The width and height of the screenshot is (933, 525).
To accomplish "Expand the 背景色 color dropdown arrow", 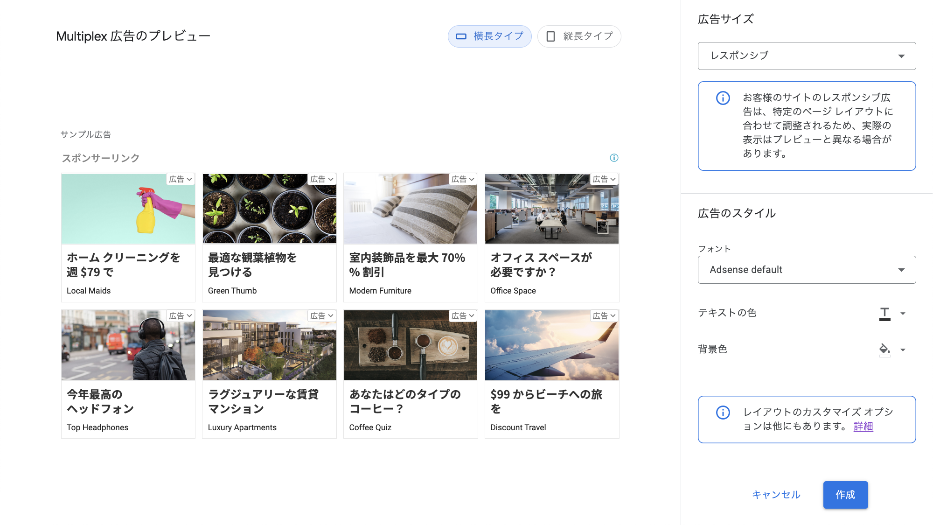I will 903,350.
